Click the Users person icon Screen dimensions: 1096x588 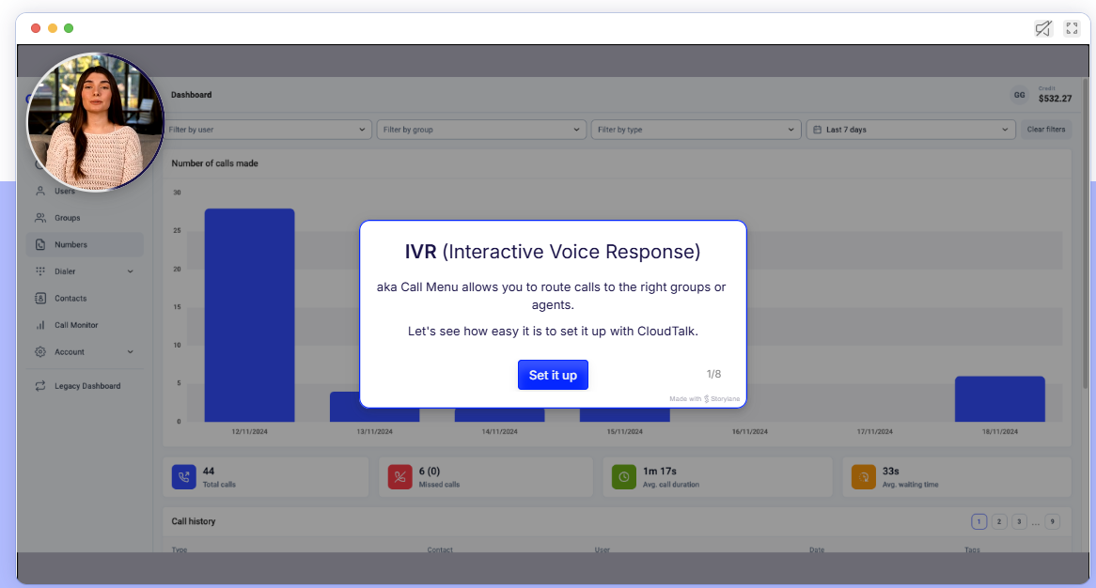pos(40,191)
